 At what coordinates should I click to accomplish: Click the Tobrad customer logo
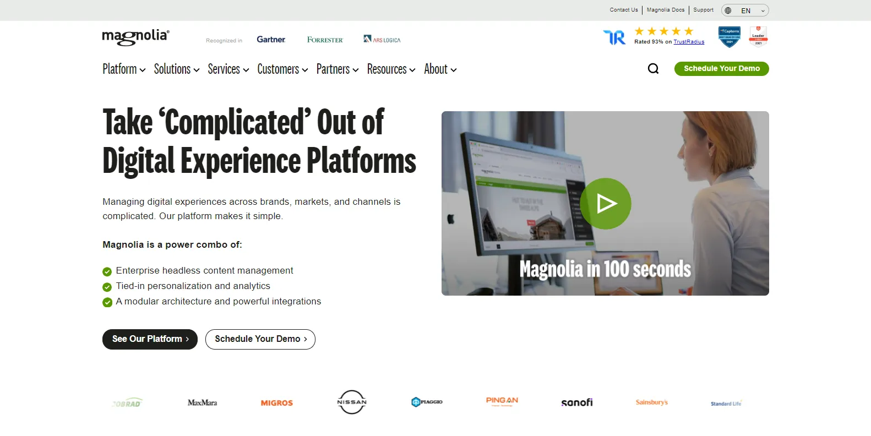[127, 403]
